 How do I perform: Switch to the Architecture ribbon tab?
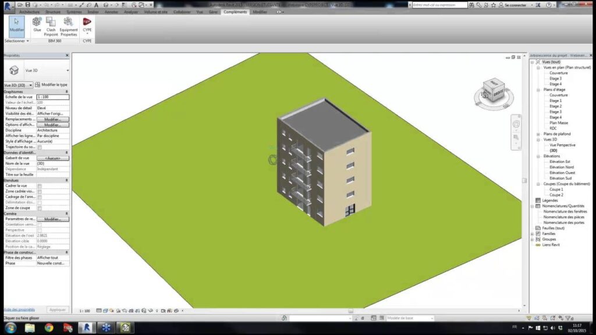30,12
